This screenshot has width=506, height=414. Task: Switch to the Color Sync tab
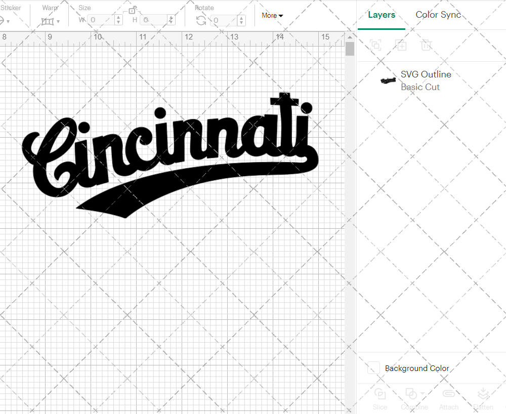(x=438, y=15)
